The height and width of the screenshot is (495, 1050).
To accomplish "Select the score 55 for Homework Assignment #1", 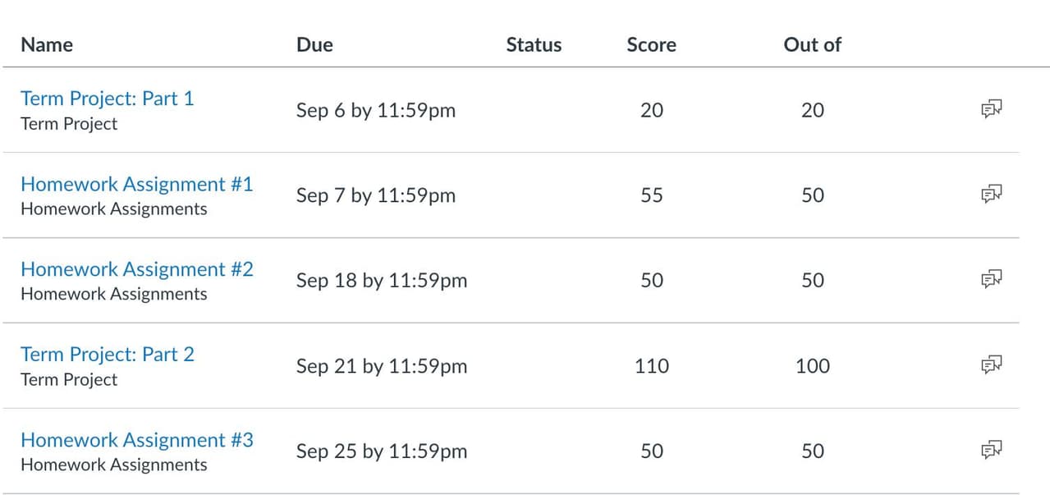I will (x=652, y=195).
